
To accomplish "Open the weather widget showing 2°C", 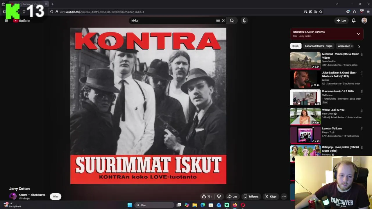I will pyautogui.click(x=12, y=205).
